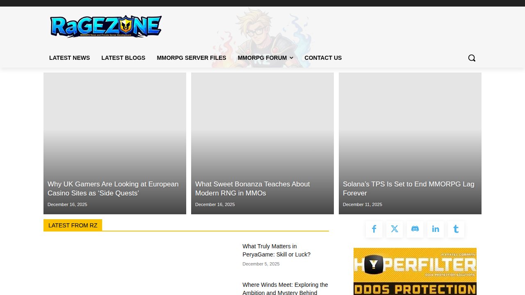The width and height of the screenshot is (525, 295).
Task: Click the Hyperfilter DDoS Protection banner
Action: (x=415, y=271)
